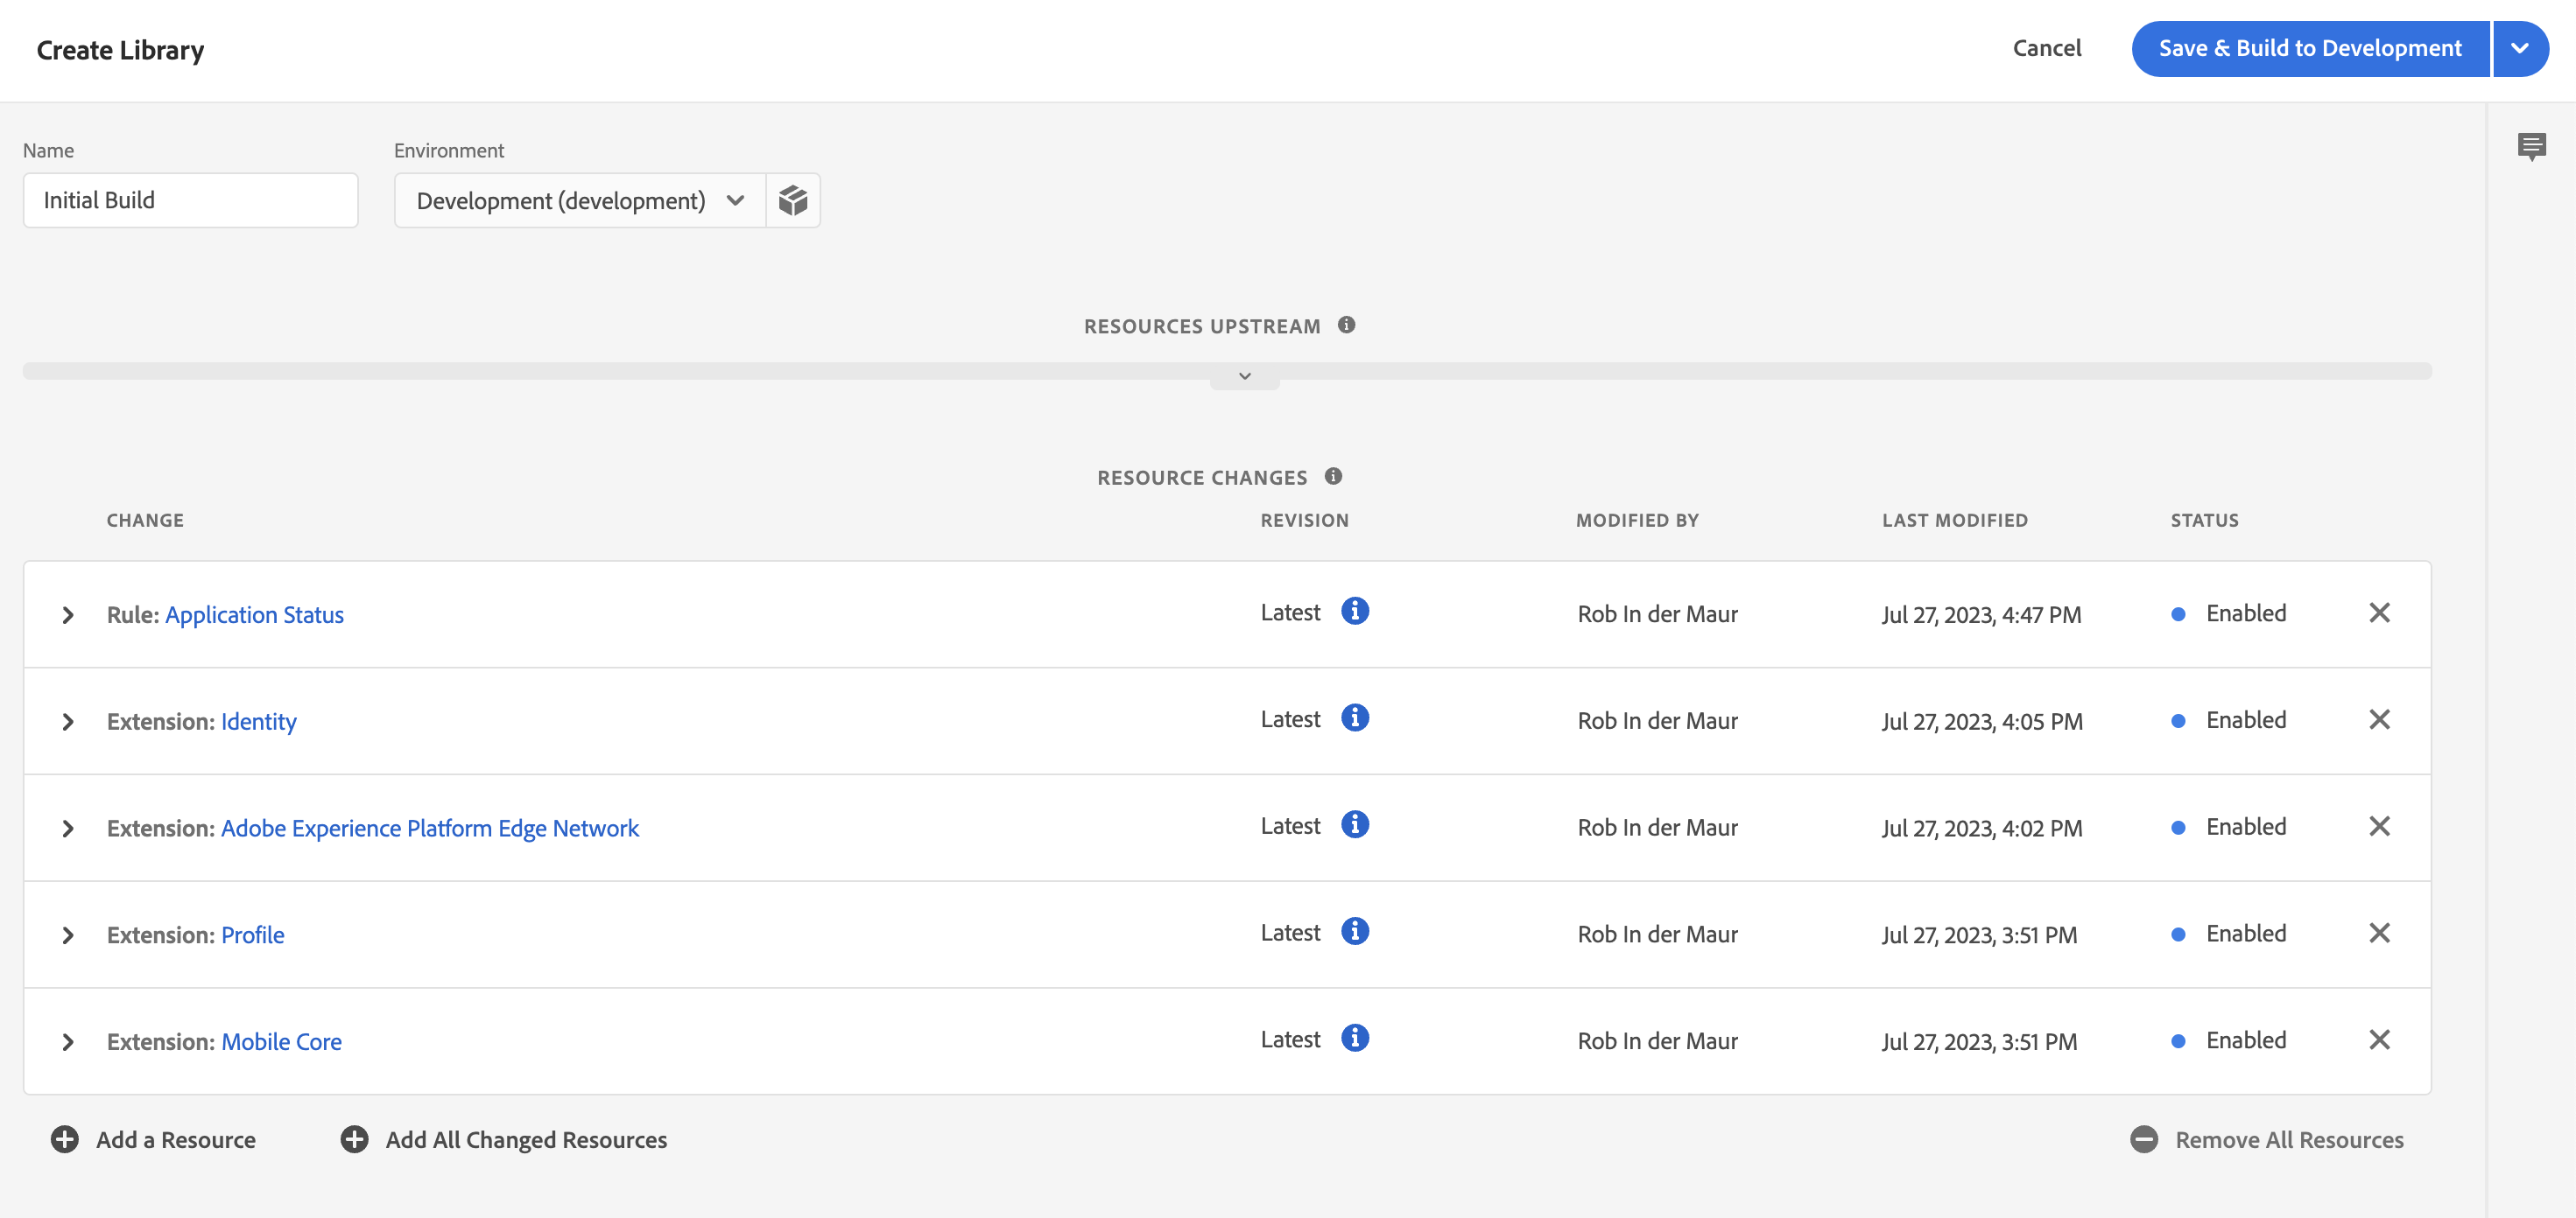Expand the Resources Upstream collapsed section
This screenshot has height=1218, width=2576.
point(1244,377)
